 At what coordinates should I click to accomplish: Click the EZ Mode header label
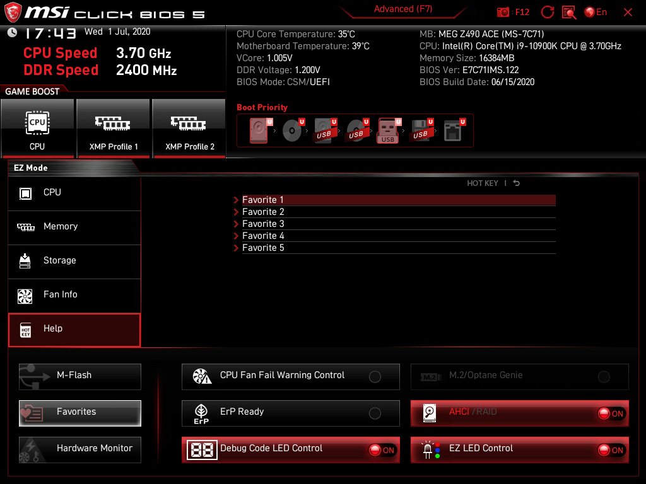coord(31,168)
